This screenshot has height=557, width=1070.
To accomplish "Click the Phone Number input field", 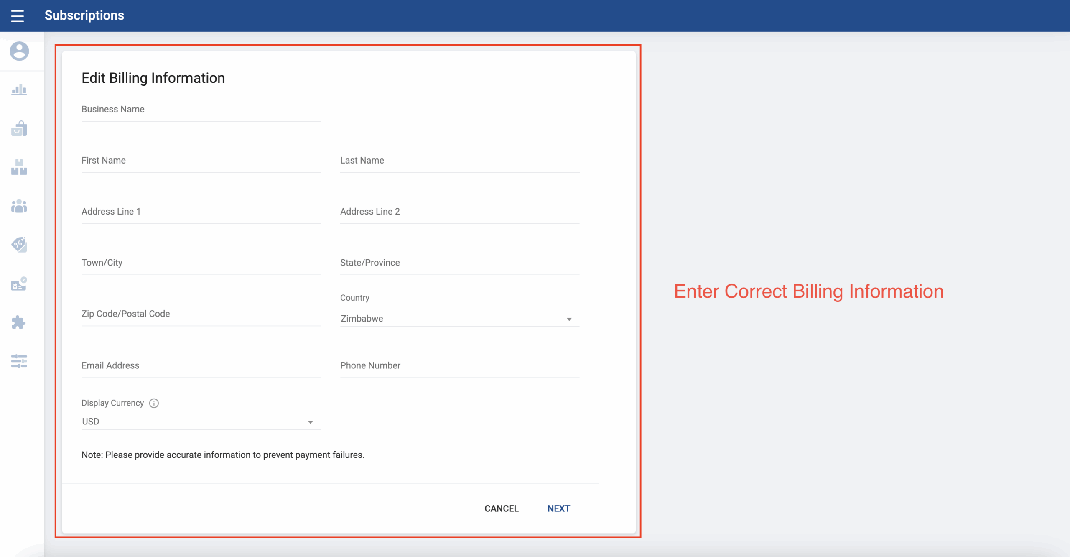I will pyautogui.click(x=459, y=366).
